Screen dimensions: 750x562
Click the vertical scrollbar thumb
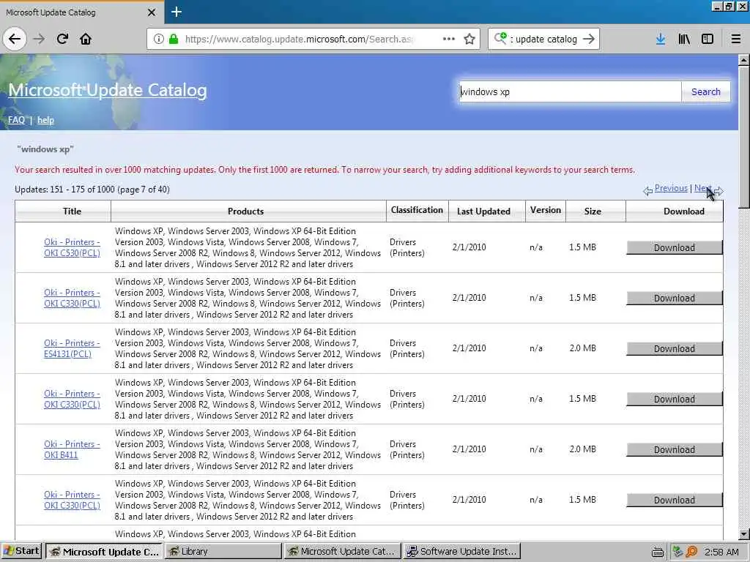point(744,137)
